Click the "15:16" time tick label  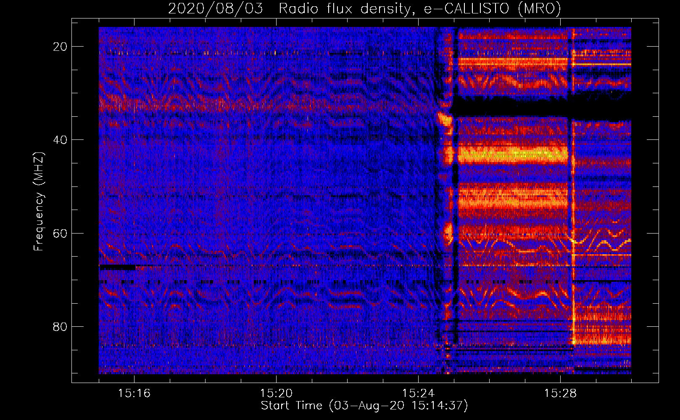click(134, 394)
